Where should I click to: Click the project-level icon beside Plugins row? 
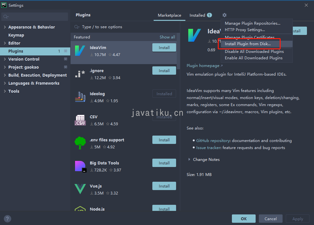tap(65, 51)
